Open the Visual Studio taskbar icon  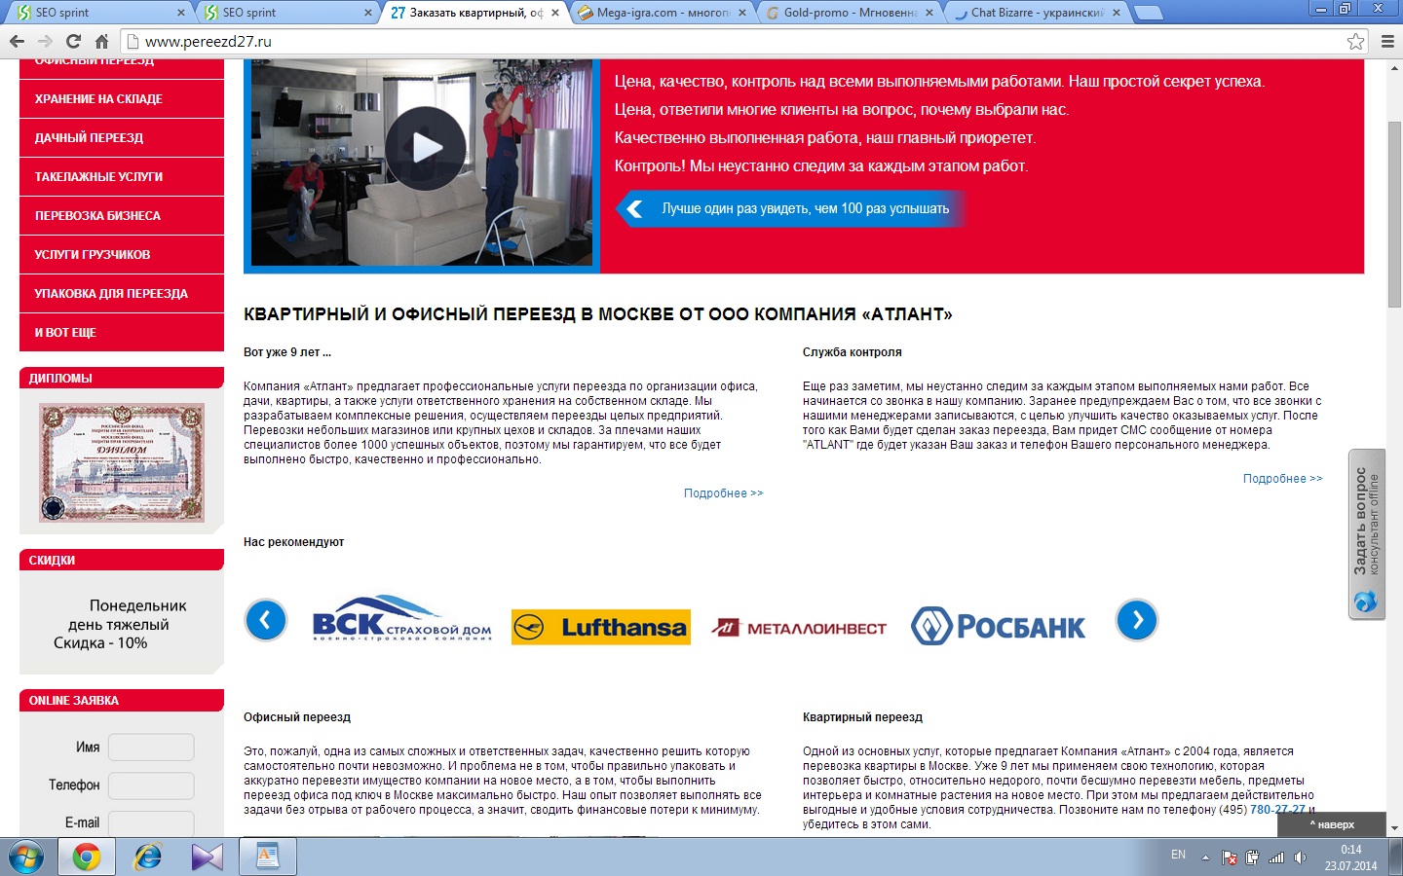(x=207, y=857)
